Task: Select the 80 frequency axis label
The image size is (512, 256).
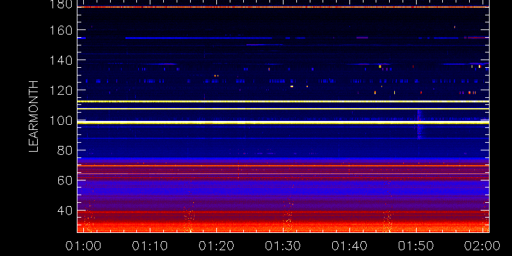Action: tap(65, 150)
